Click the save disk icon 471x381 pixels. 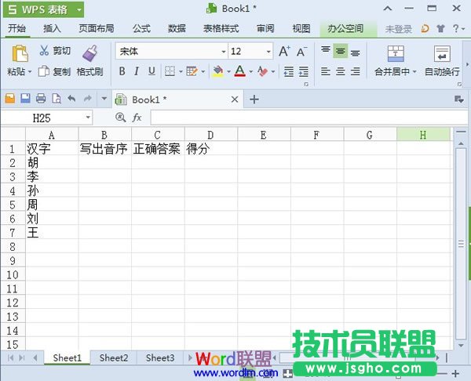pos(25,99)
